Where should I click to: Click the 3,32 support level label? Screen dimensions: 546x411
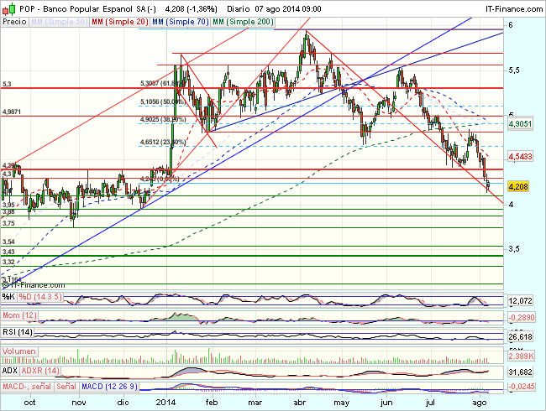tap(8, 262)
